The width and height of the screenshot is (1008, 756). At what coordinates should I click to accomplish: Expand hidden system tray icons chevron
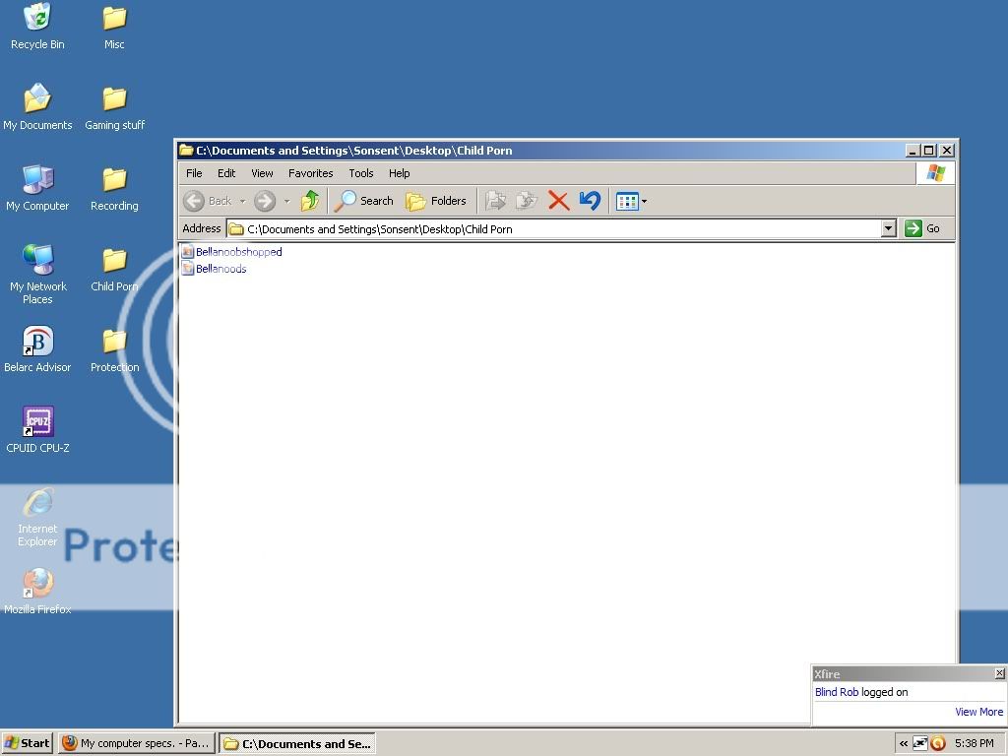pos(903,743)
